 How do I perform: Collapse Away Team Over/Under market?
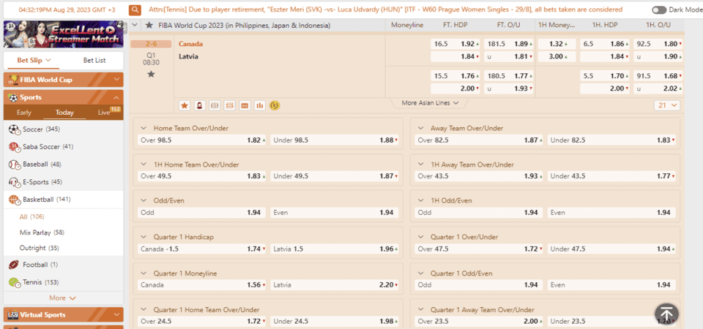pyautogui.click(x=422, y=128)
